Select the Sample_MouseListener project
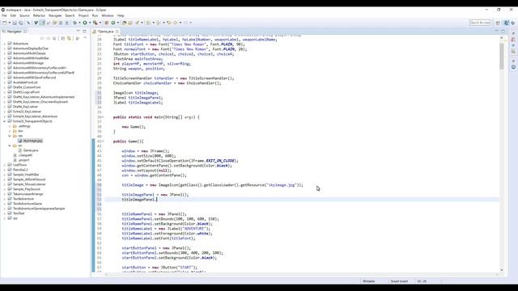This screenshot has height=291, width=518. click(29, 184)
